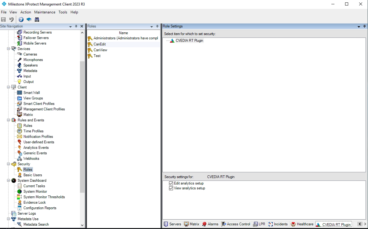Click the Save toolbar icon
368x229 pixels.
click(x=4, y=20)
